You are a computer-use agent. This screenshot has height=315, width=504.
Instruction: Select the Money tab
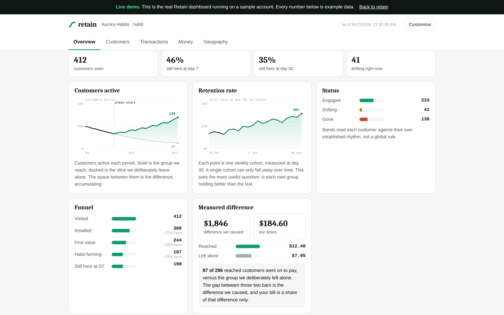[185, 42]
